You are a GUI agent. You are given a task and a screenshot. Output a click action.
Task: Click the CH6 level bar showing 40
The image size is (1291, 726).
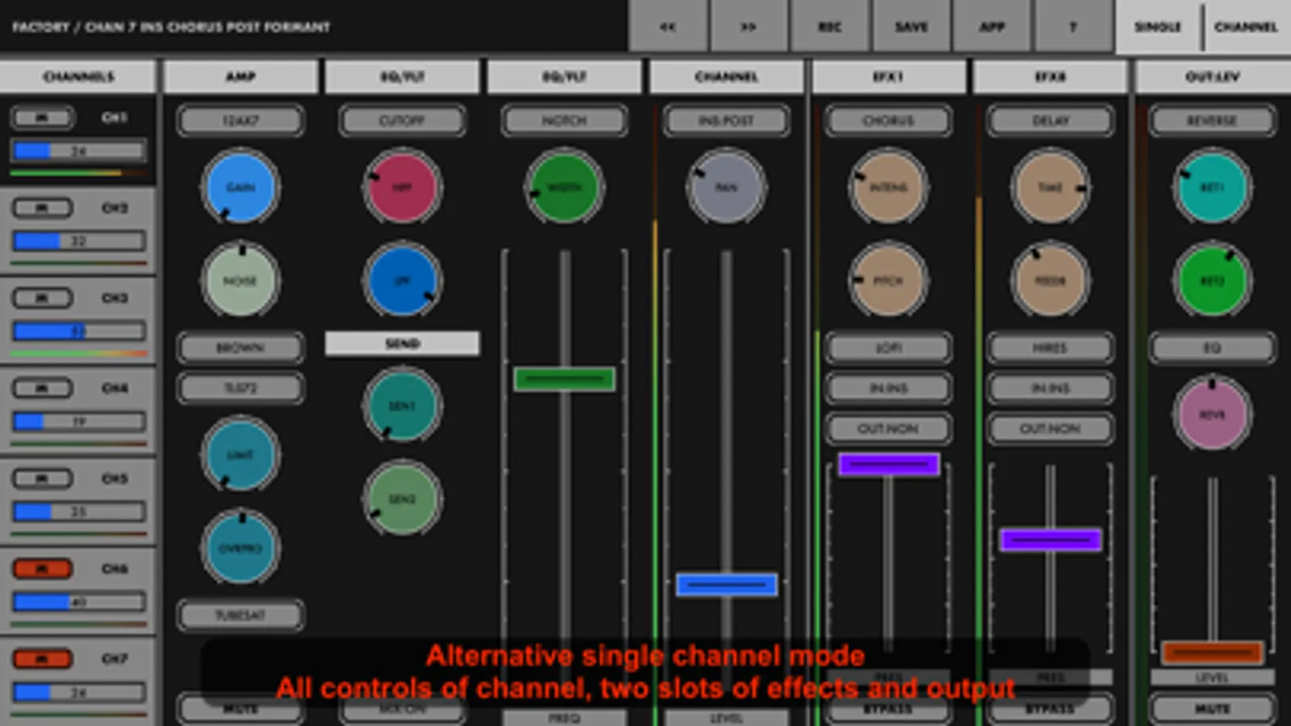pyautogui.click(x=78, y=602)
